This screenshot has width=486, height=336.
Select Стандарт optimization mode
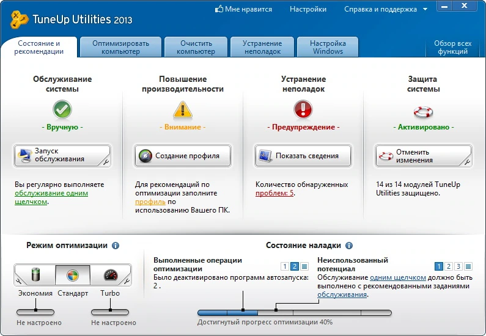click(x=73, y=275)
